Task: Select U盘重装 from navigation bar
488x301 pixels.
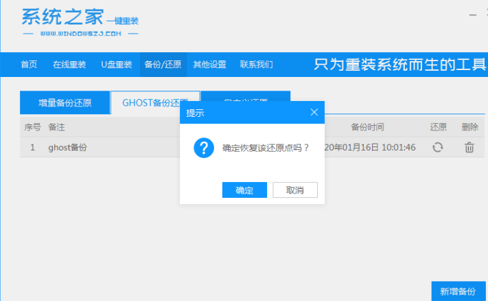Action: [116, 65]
